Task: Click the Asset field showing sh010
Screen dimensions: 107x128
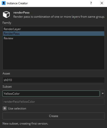Action: (53, 80)
